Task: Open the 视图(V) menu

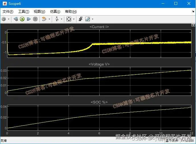Action: [x=39, y=12]
